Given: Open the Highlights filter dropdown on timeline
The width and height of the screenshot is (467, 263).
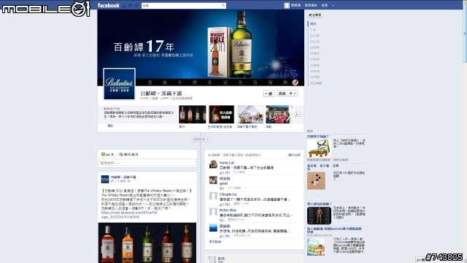Looking at the screenshot, I should pos(201,140).
